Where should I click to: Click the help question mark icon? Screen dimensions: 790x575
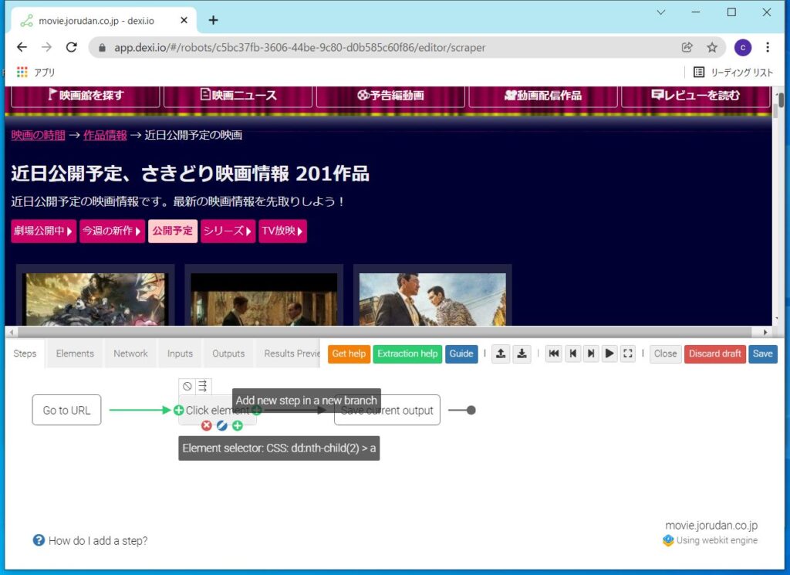[39, 540]
